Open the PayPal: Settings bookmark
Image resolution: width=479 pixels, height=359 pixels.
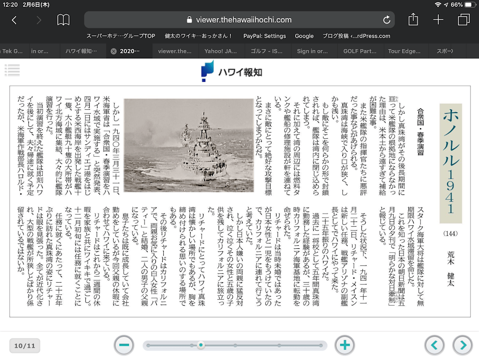pyautogui.click(x=264, y=36)
